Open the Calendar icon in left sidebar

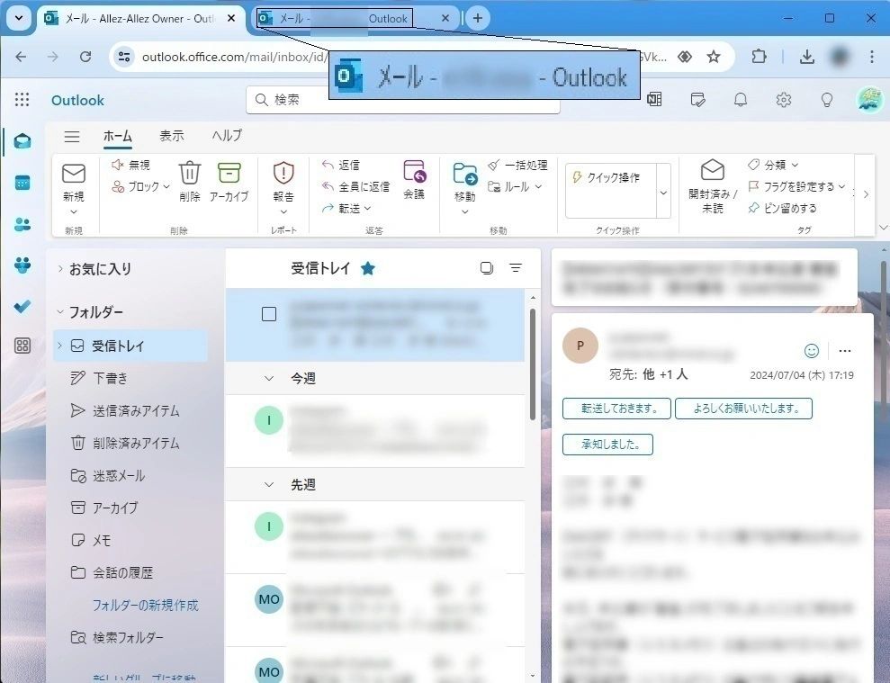[x=22, y=183]
